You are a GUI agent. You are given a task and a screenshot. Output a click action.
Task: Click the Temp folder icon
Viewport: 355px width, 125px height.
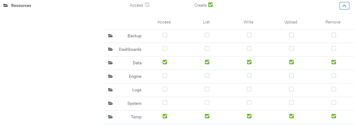pos(110,117)
